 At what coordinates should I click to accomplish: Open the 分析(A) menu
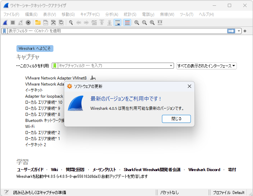pyautogui.click(x=112, y=14)
